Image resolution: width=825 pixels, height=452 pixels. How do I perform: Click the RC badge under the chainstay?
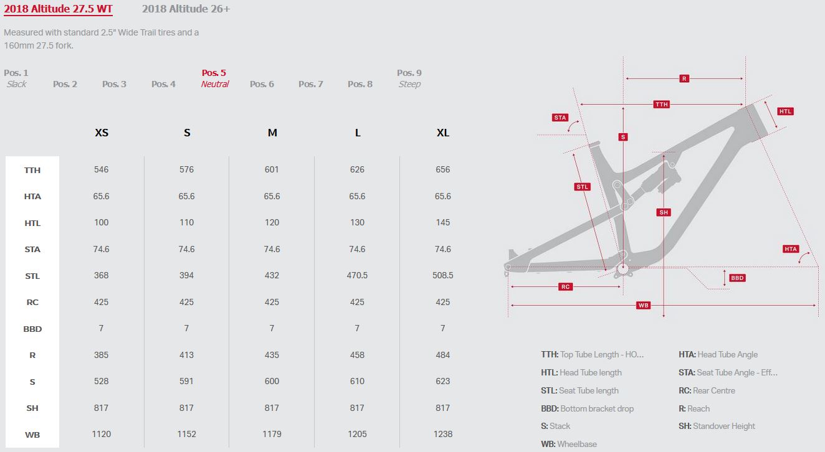tap(565, 286)
